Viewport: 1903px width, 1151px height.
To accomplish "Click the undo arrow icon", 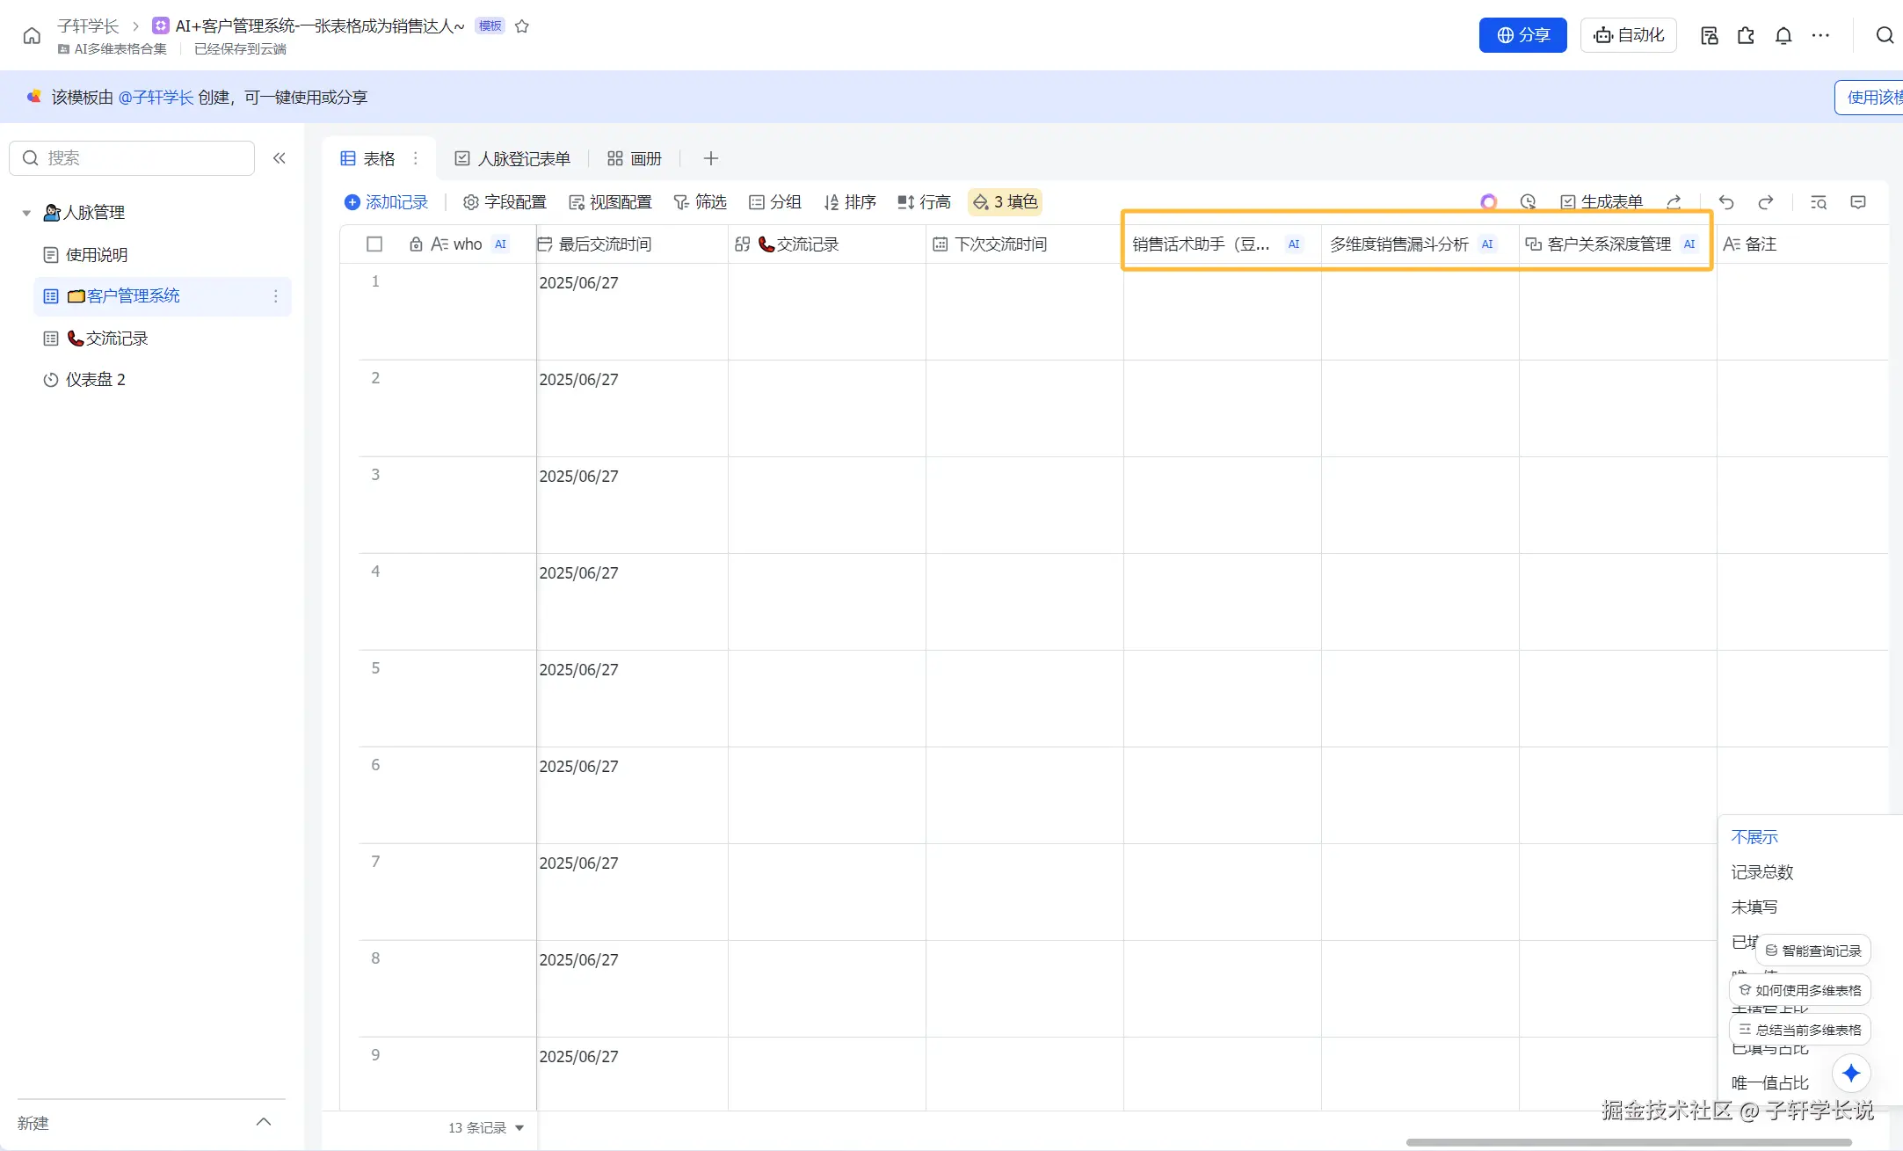I will [1726, 202].
